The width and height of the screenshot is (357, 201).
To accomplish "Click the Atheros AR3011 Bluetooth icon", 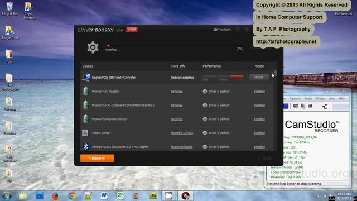I will [85, 147].
